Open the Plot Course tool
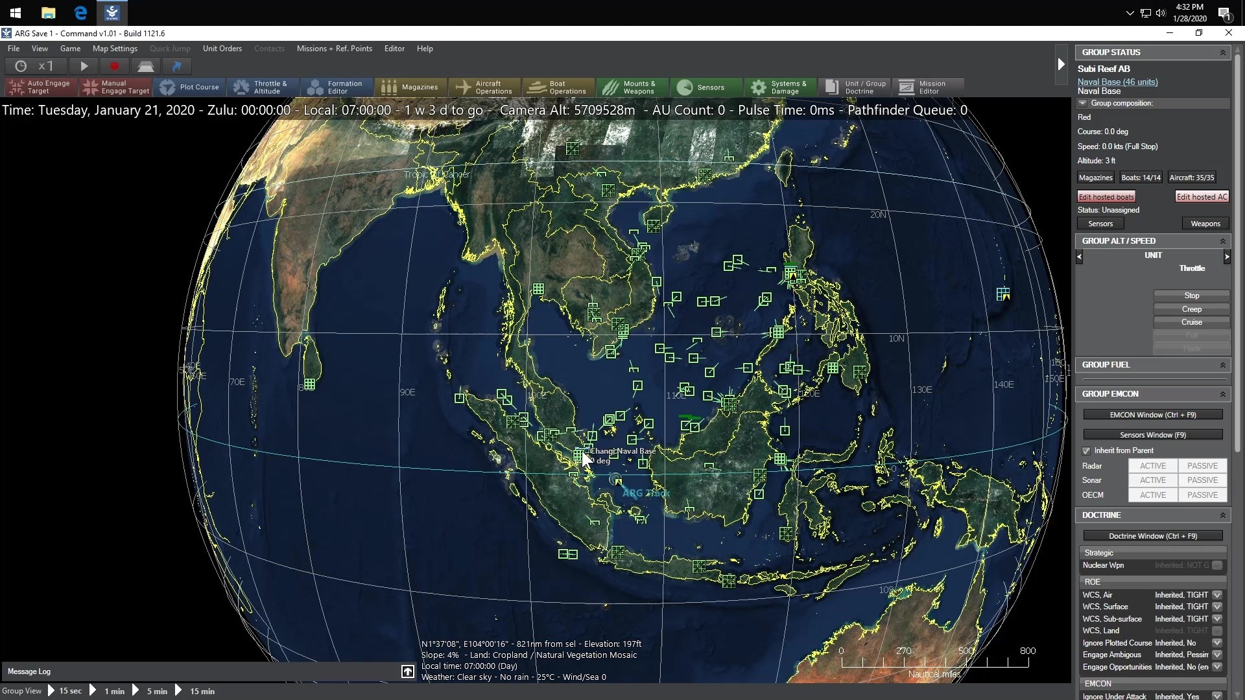The width and height of the screenshot is (1245, 700). tap(189, 87)
